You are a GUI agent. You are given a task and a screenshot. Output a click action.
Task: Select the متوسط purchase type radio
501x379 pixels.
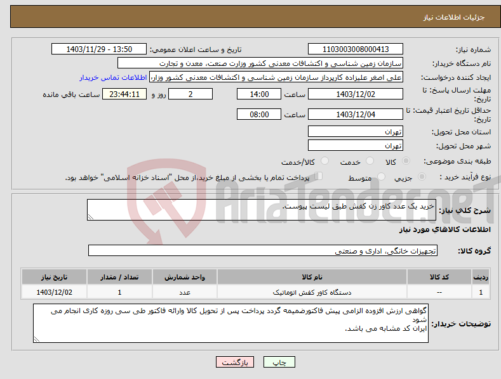381,176
